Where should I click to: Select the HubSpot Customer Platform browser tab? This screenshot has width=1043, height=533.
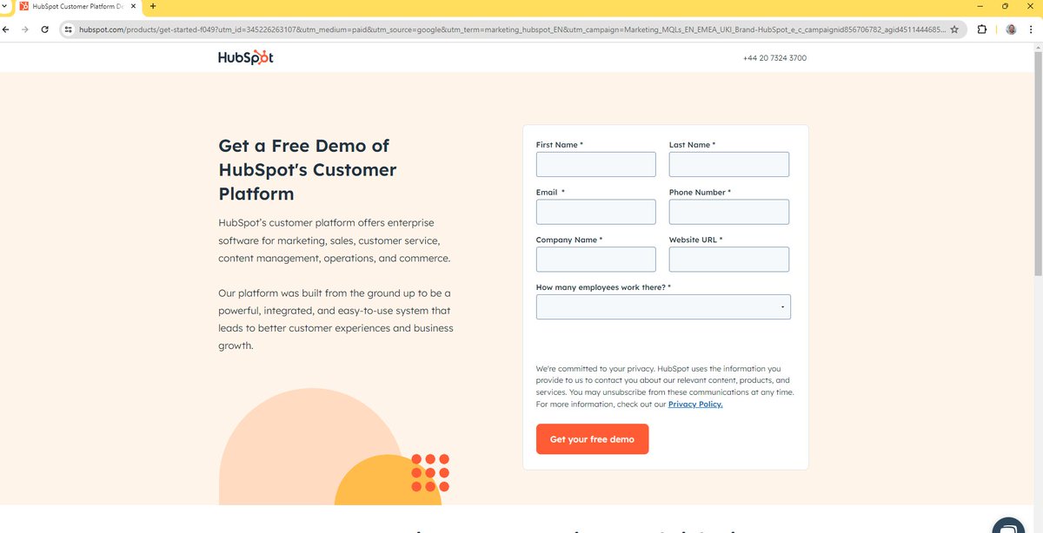pos(74,6)
